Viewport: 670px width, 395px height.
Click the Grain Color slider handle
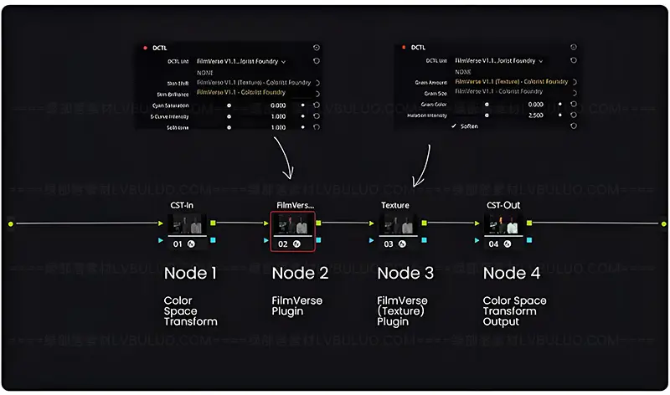click(x=487, y=105)
